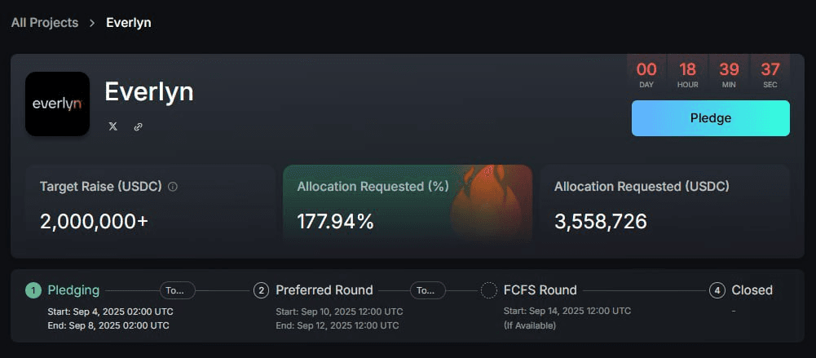Click the info icon beside Target Raise

click(x=173, y=186)
